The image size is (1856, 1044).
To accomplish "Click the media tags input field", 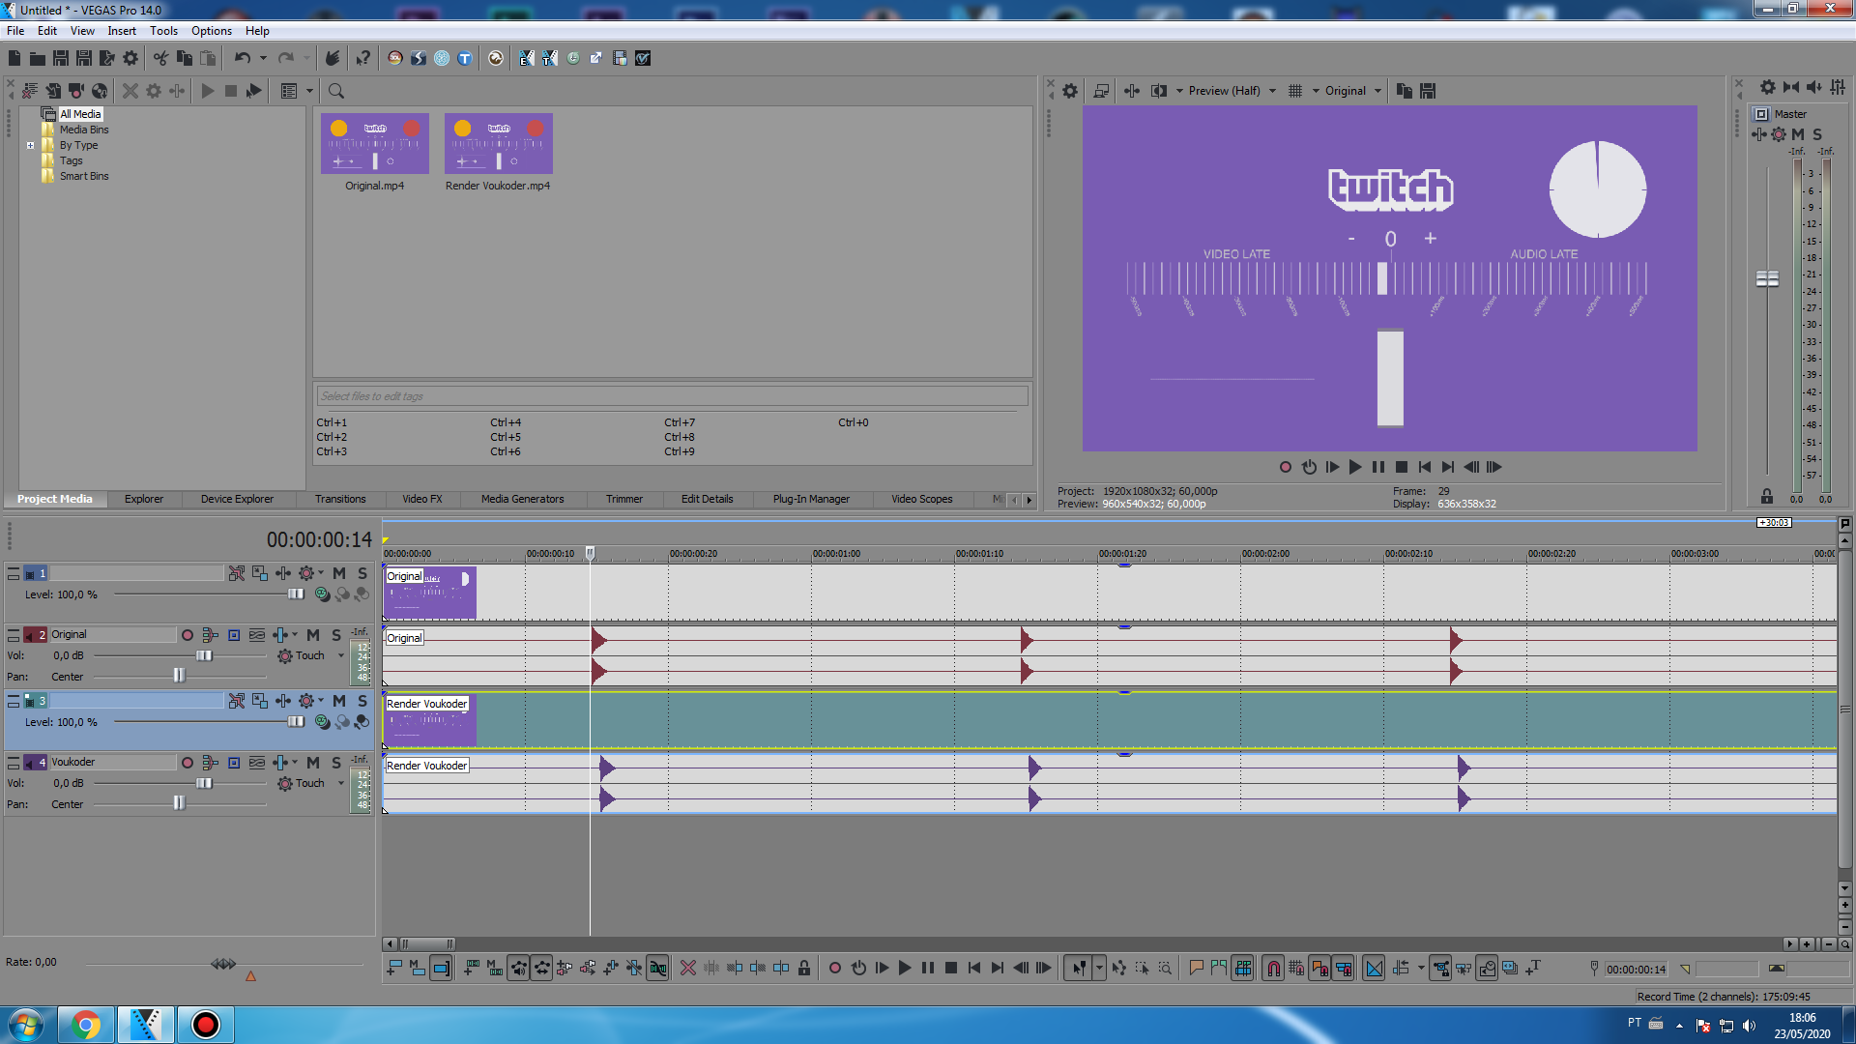I will (672, 396).
